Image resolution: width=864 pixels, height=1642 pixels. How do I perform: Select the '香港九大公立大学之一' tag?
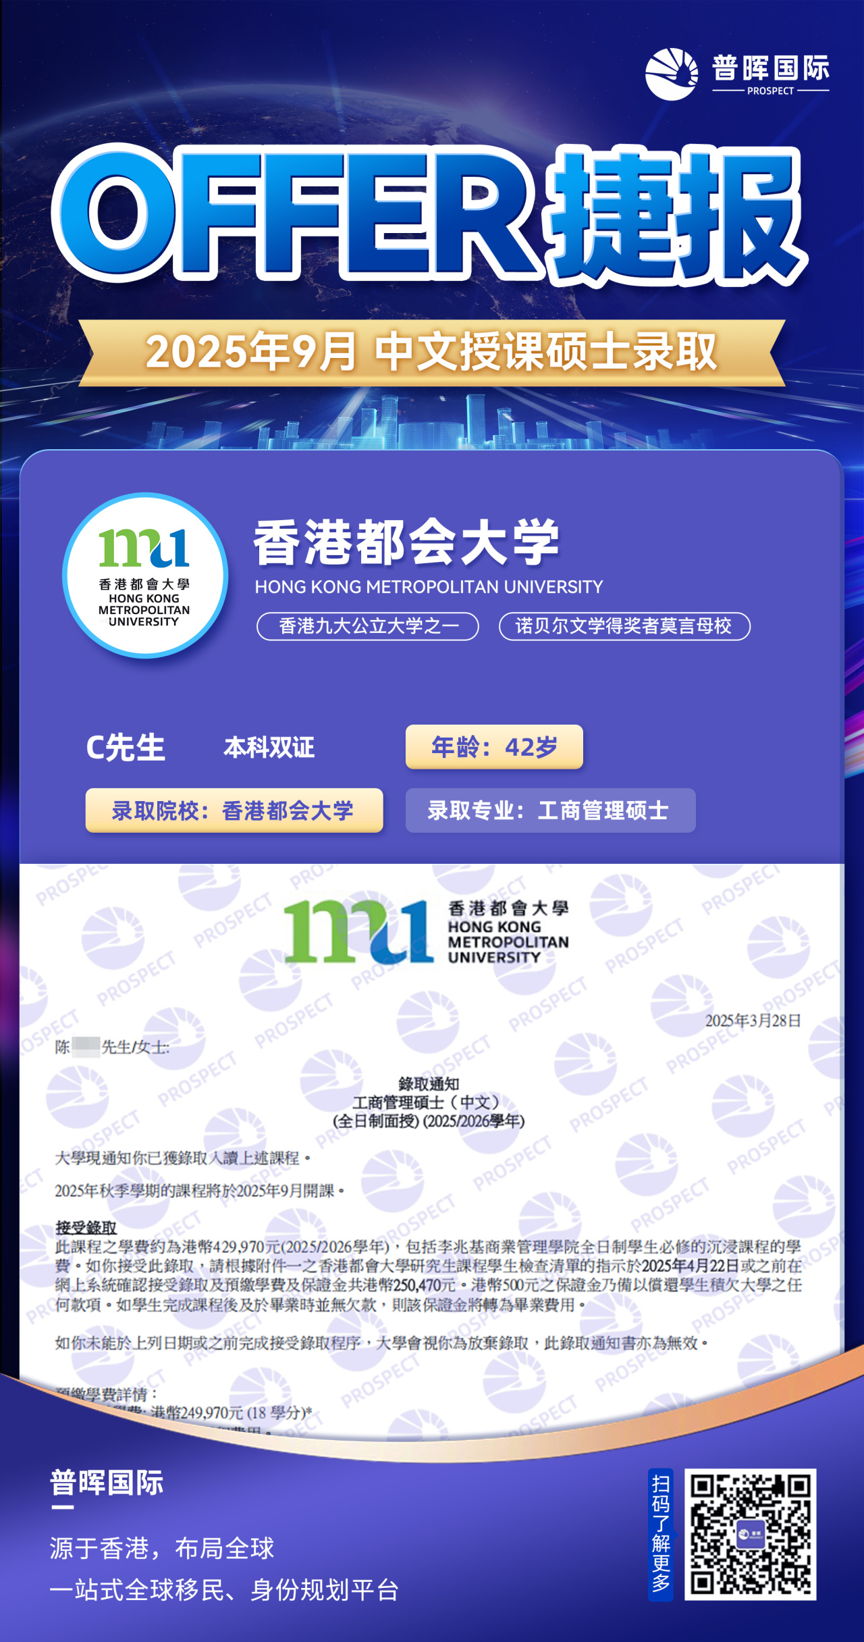(368, 626)
